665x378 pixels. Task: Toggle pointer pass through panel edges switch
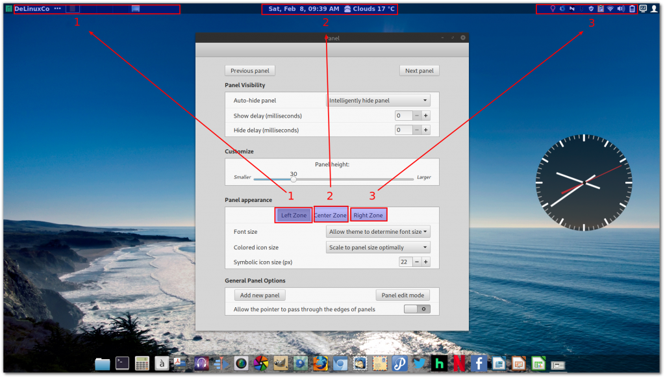(418, 309)
